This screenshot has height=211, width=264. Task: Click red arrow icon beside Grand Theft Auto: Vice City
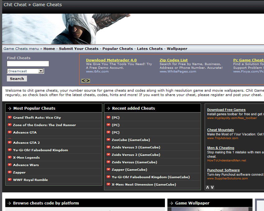pyautogui.click(x=10, y=117)
